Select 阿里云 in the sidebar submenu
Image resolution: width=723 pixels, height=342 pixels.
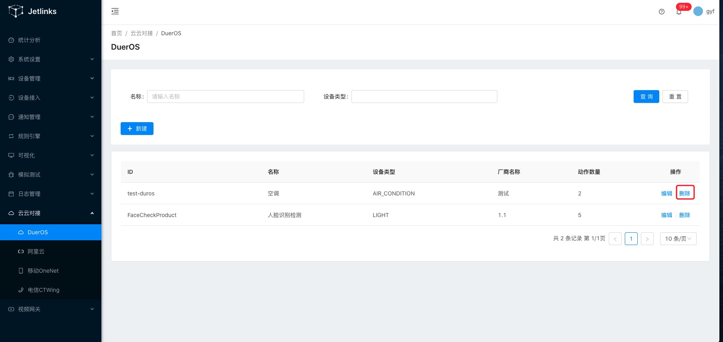click(x=36, y=251)
